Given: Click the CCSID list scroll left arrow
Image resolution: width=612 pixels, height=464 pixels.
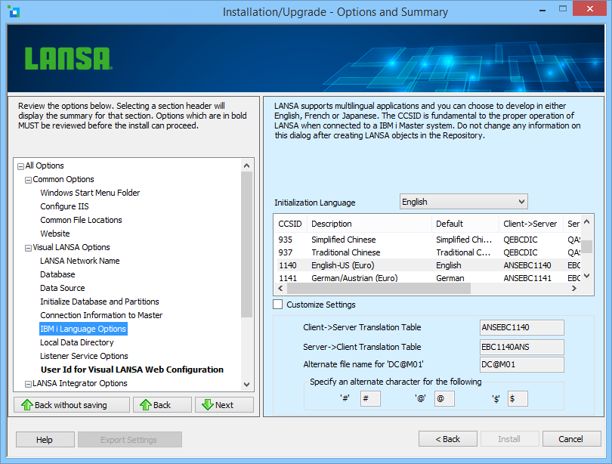Looking at the screenshot, I should pos(280,289).
